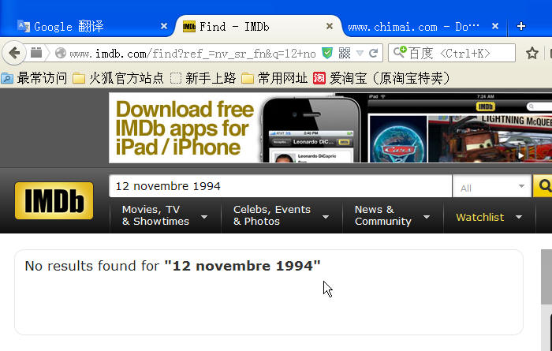Click the IMDb search field with 12 novembre 1994

point(280,186)
